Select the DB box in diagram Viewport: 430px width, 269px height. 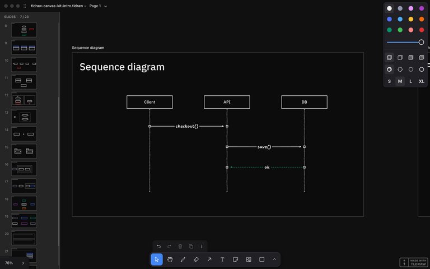pos(304,102)
